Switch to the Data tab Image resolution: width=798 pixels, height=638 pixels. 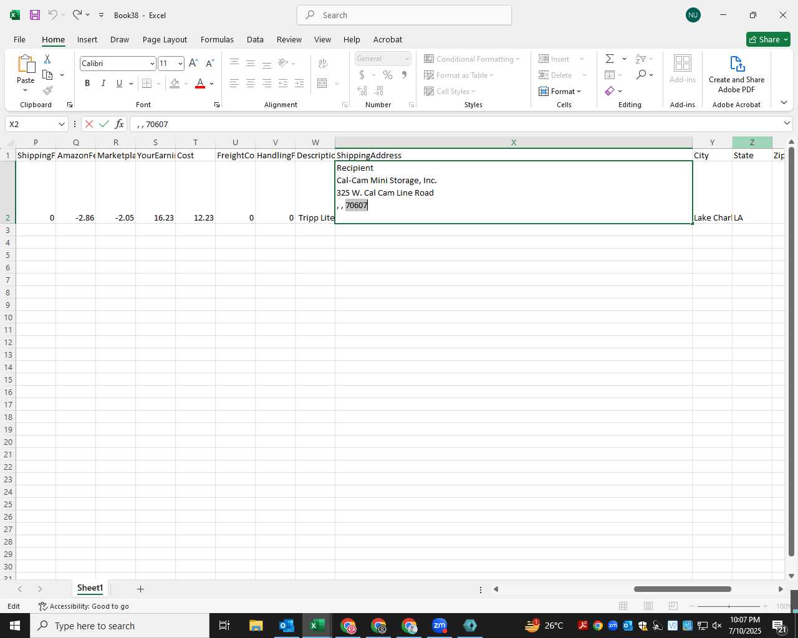(255, 39)
